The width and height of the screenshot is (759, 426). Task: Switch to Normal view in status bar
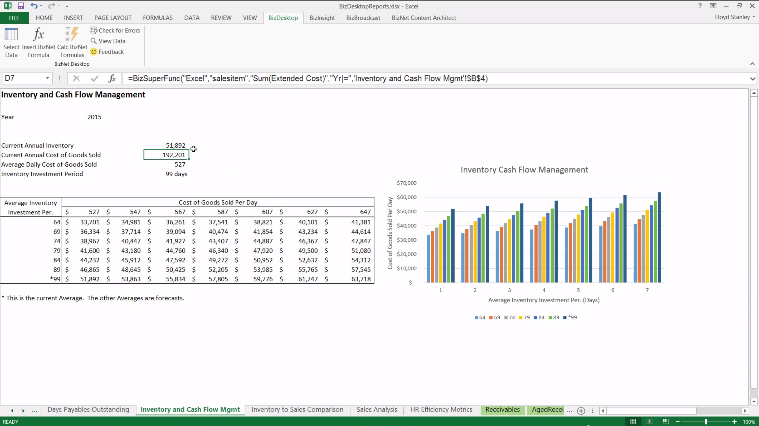(633, 422)
